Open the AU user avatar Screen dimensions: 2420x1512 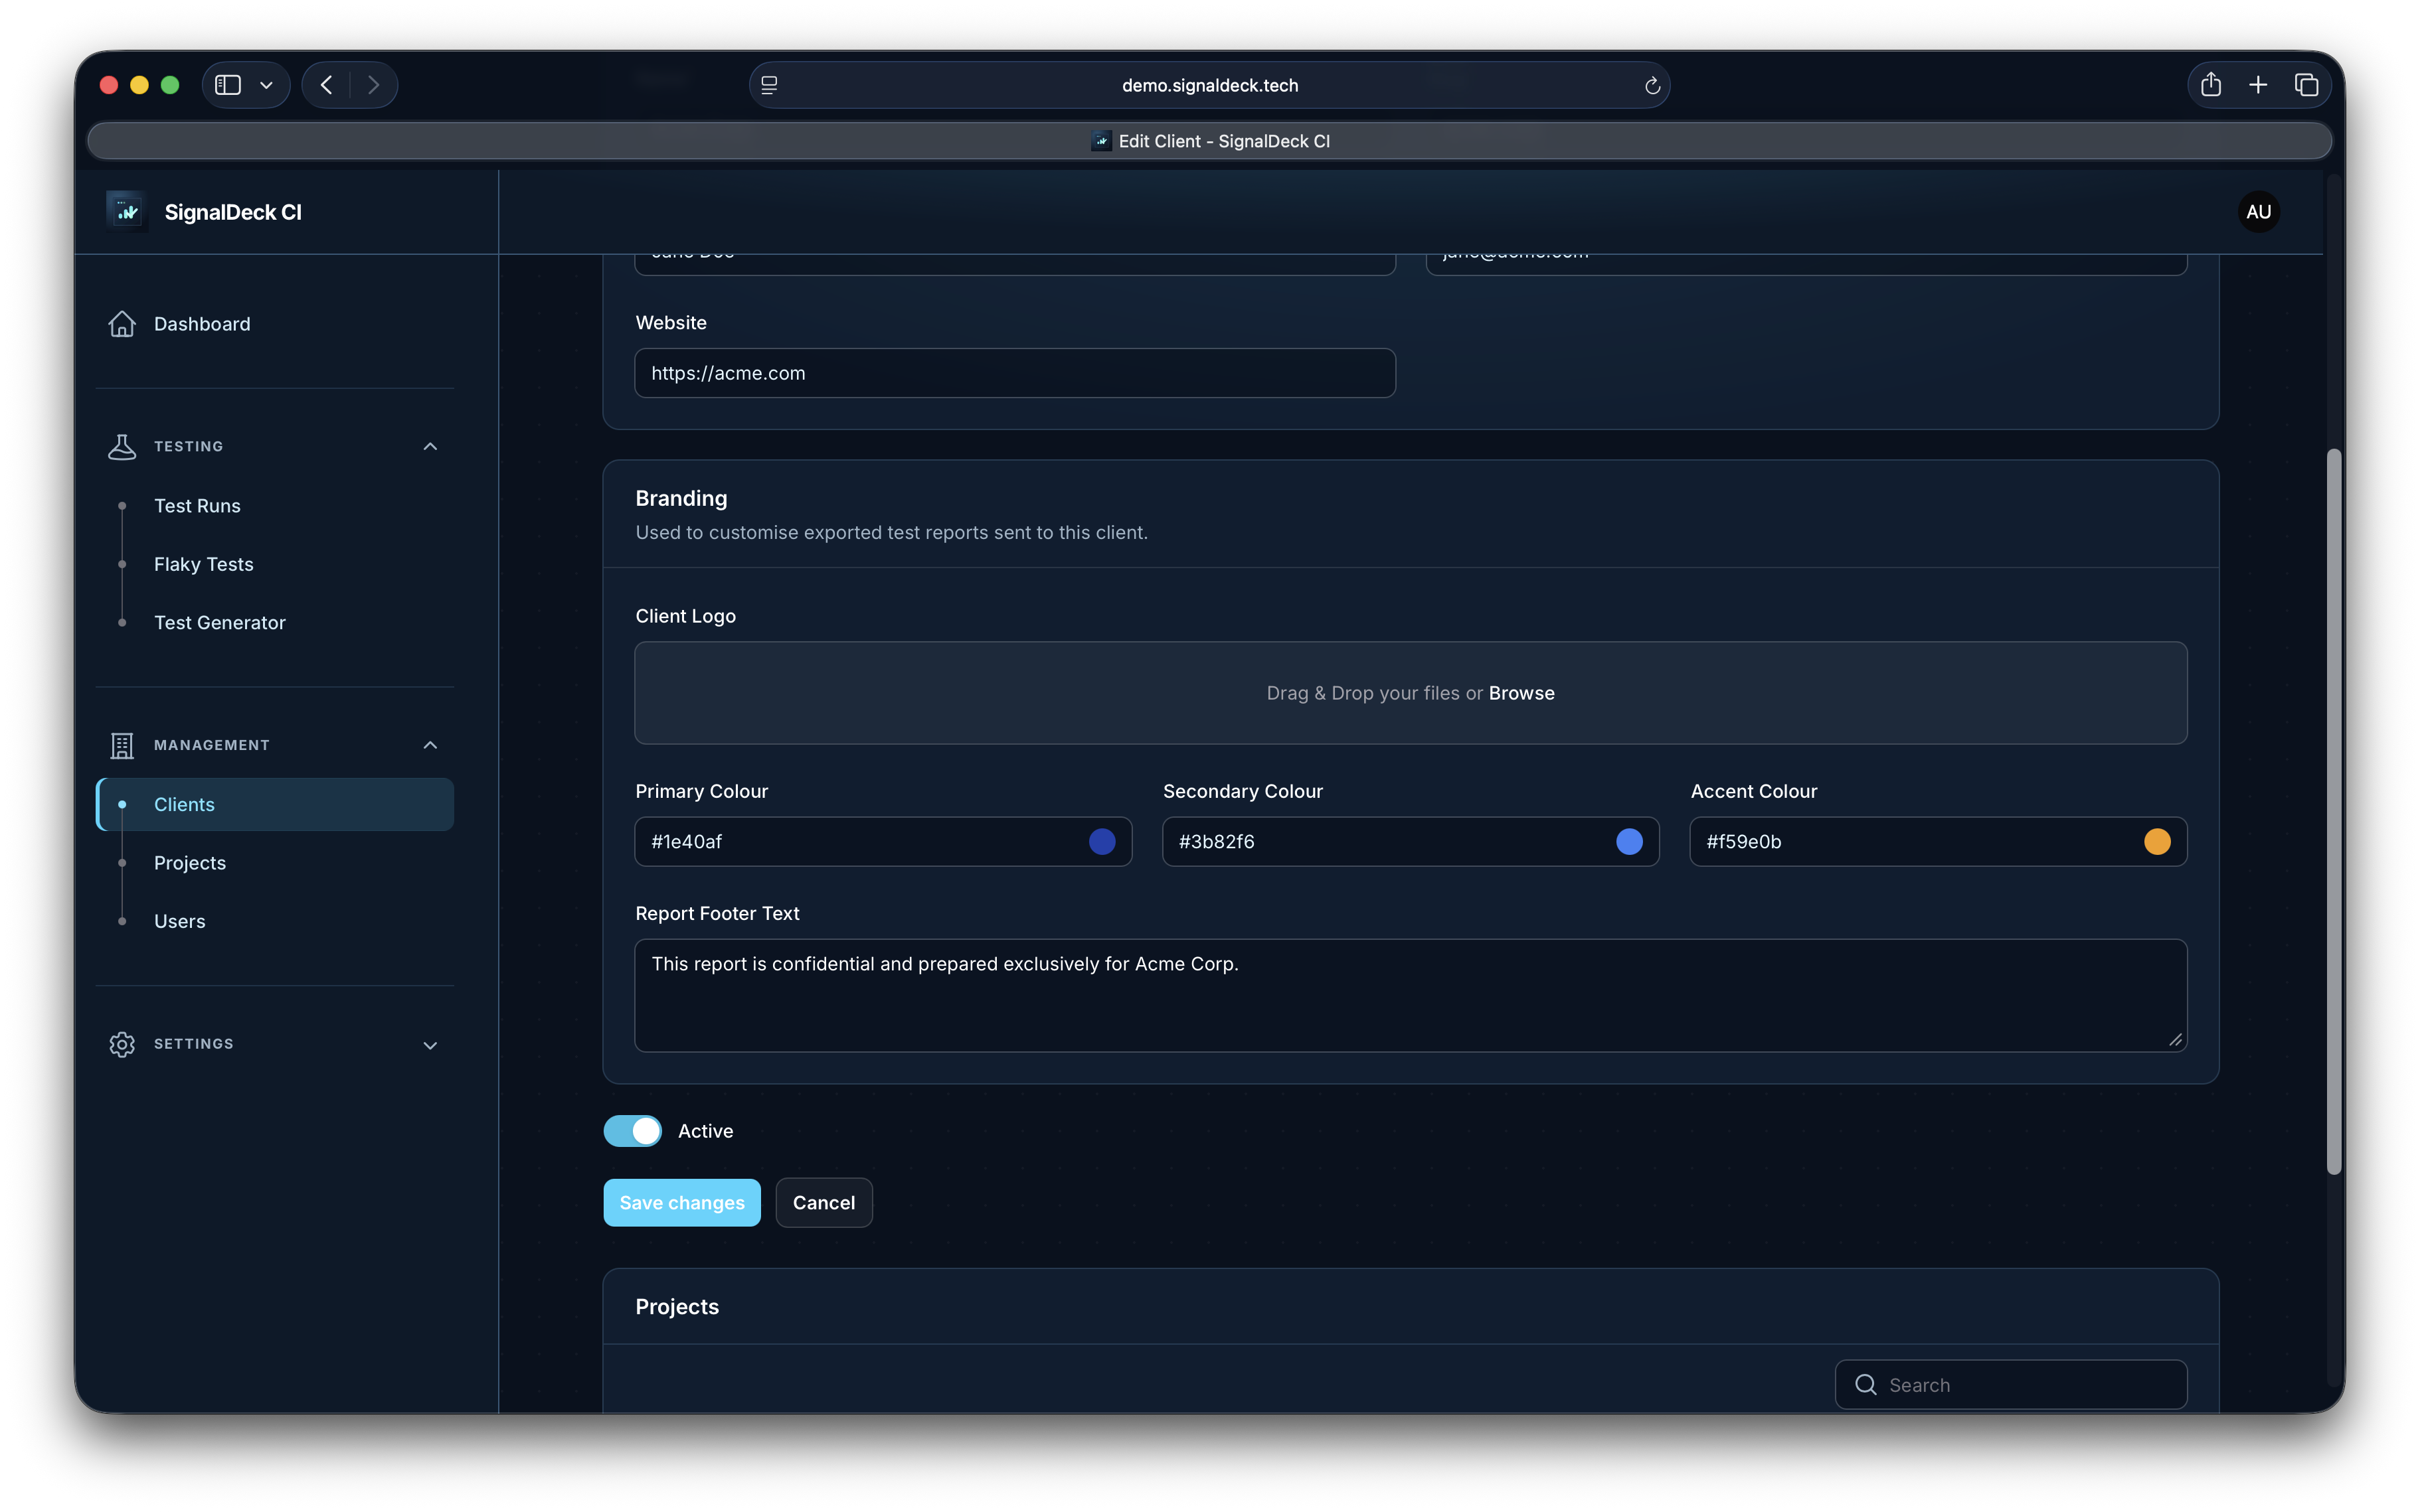coord(2258,212)
